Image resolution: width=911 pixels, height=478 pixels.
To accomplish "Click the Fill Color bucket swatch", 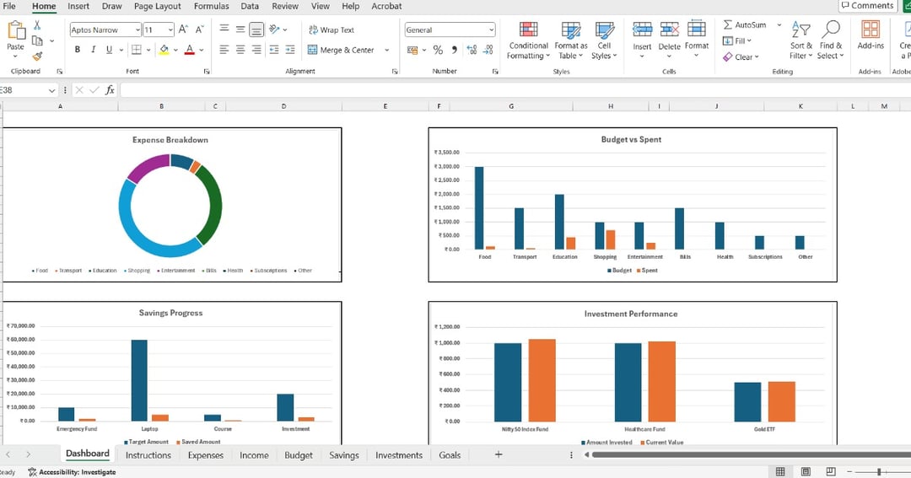I will 164,50.
